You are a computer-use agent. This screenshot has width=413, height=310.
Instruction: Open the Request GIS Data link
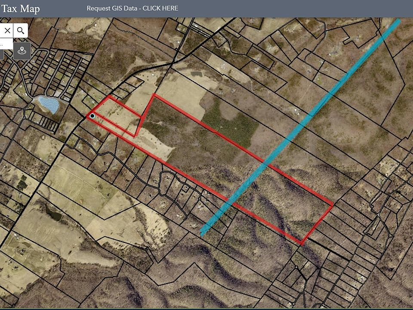(x=132, y=8)
